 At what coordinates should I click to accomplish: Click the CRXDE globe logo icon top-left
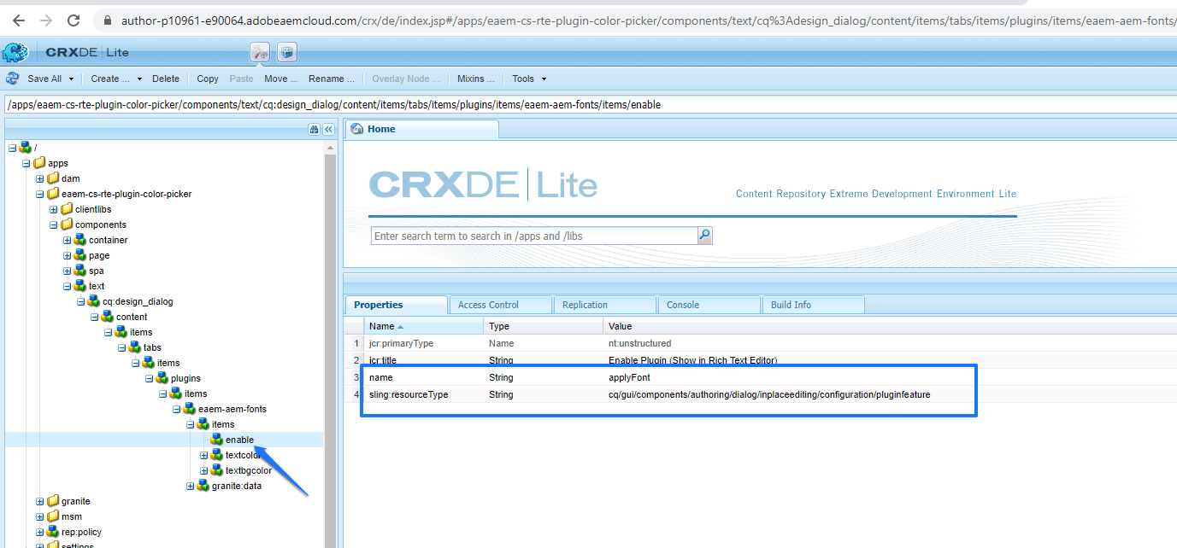point(16,51)
